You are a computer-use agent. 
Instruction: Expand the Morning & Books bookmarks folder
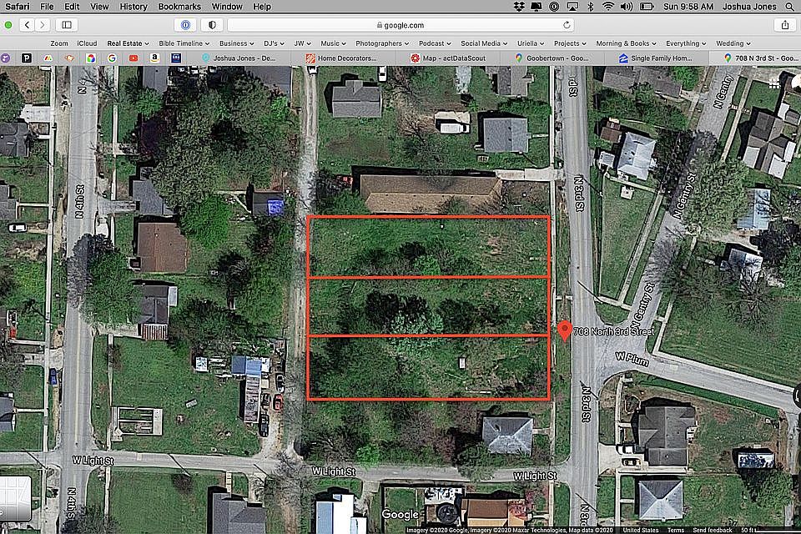point(626,43)
